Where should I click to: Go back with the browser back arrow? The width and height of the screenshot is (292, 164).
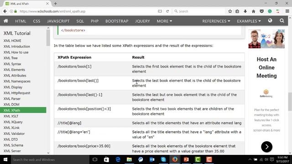coord(5,11)
